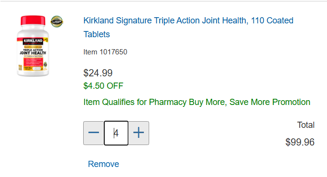Click the $24.99 unit price
The height and width of the screenshot is (177, 327).
[x=98, y=73]
